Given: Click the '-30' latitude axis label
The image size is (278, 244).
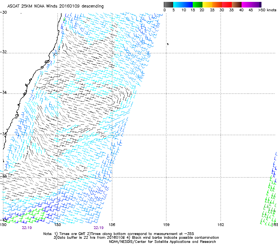Looking at the screenshot, I should (x=3, y=12).
